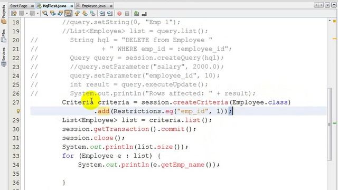Select the HqlTest.java tab
Screen dimensions: 338x190
coord(54,6)
